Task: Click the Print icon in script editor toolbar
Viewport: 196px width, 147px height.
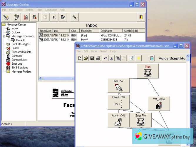Action: click(98, 58)
